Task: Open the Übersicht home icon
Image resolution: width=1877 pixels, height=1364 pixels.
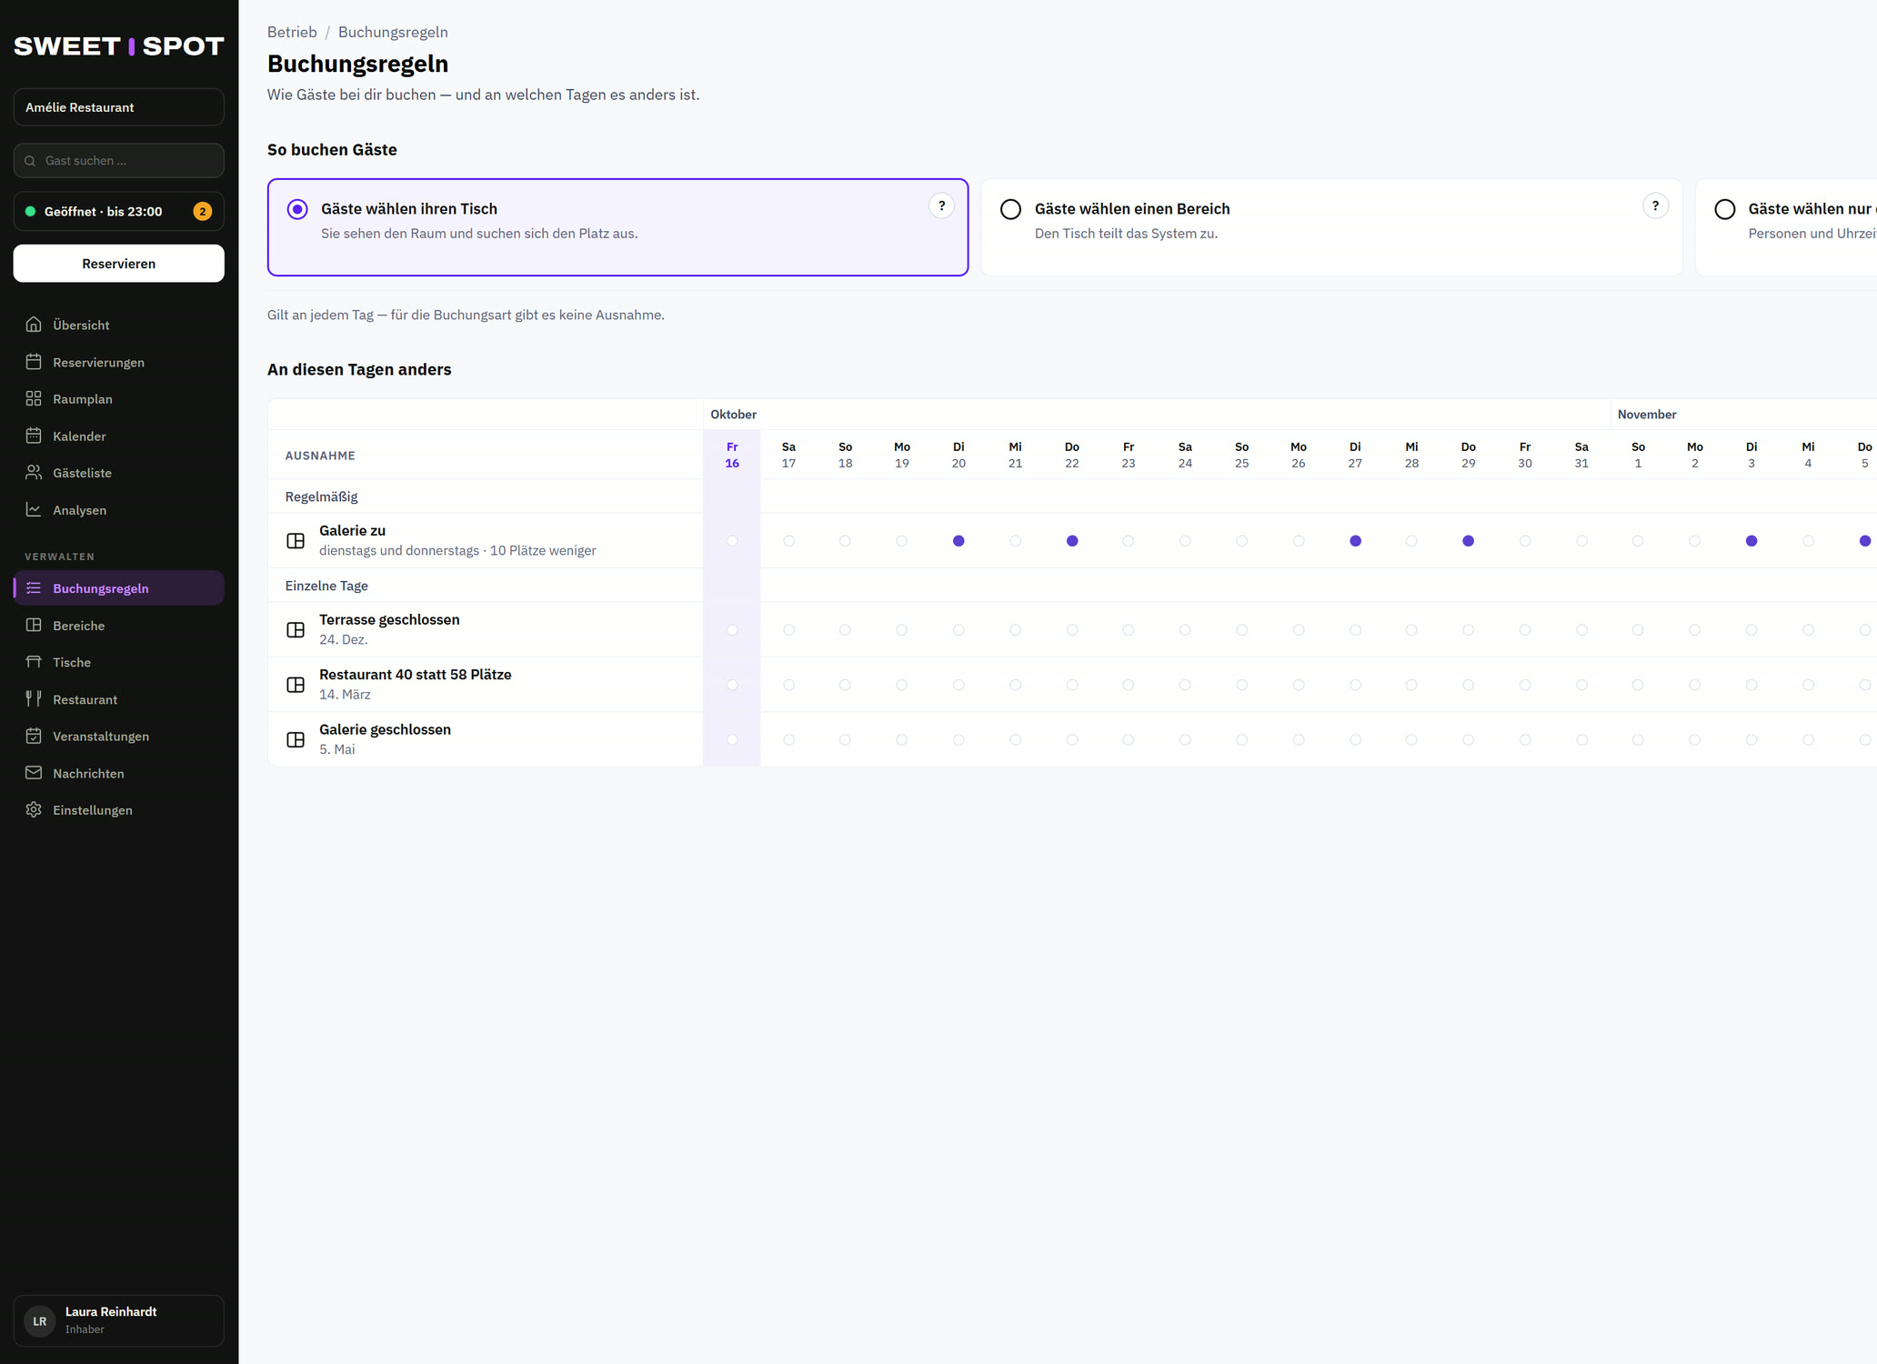Action: [34, 325]
